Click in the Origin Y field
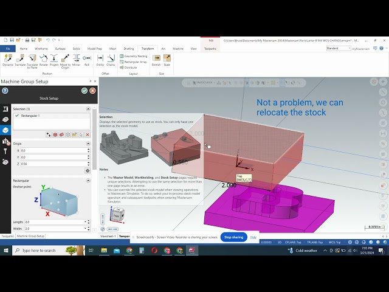 tap(53, 157)
